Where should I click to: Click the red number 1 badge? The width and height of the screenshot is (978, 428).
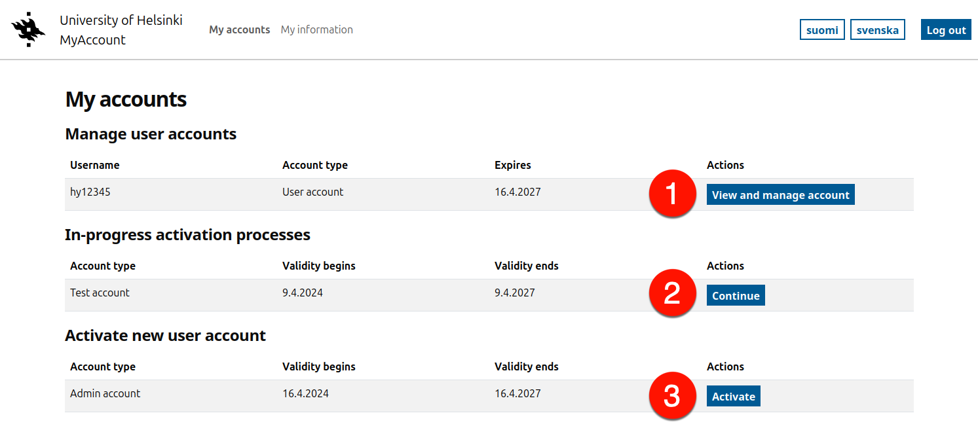pyautogui.click(x=671, y=194)
